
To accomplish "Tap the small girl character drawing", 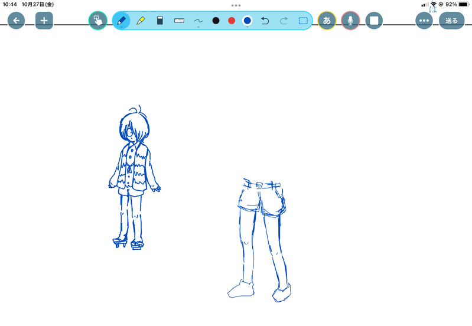I will tap(134, 178).
